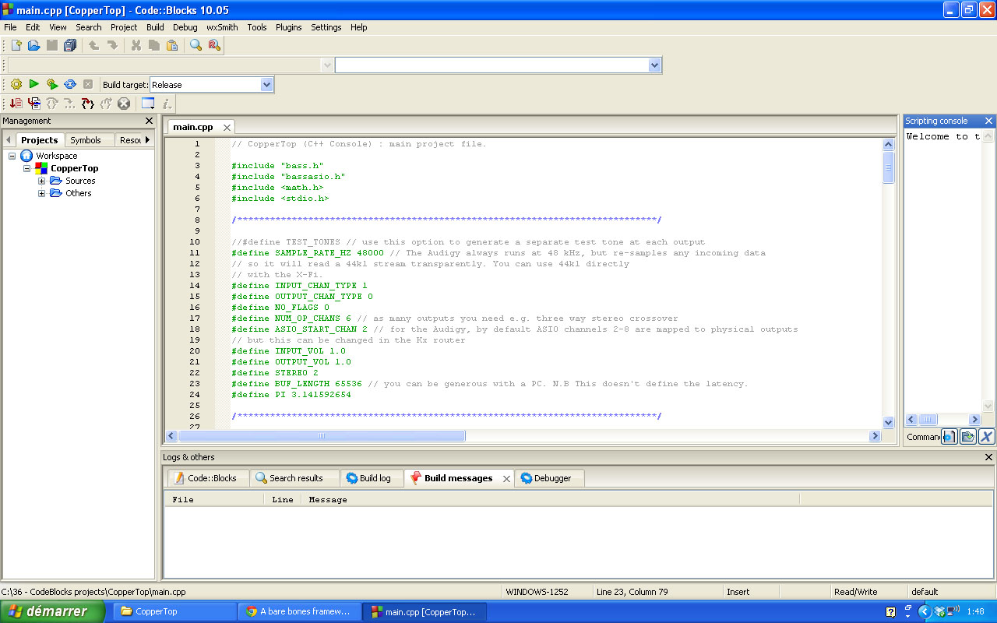This screenshot has height=623, width=997.
Task: Click the editor vertical scrollbar thumb
Action: pyautogui.click(x=889, y=167)
